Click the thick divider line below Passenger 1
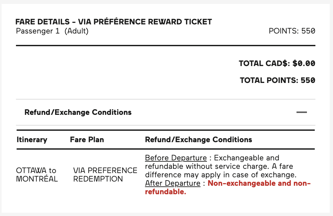 click(x=166, y=46)
